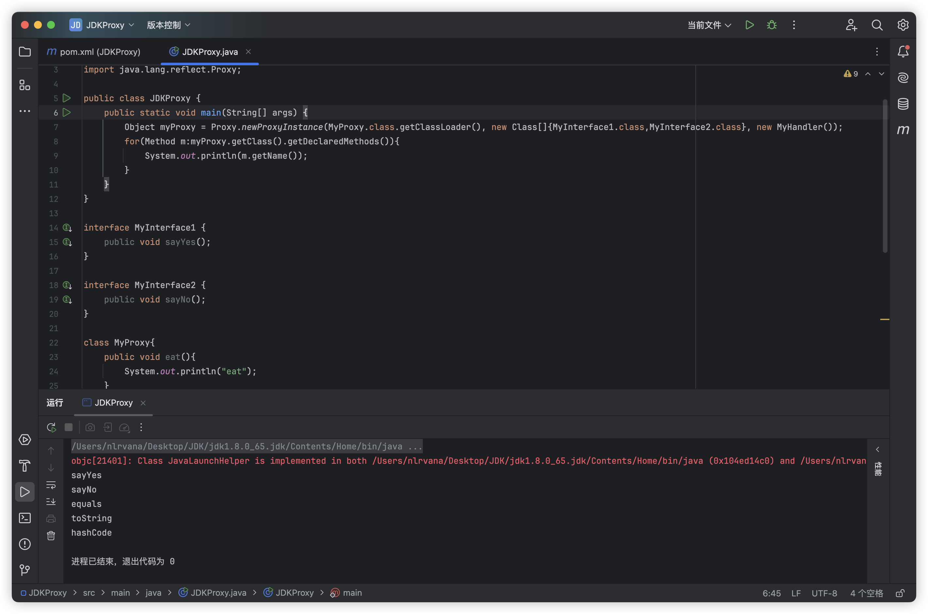Go to previous highlighted warning arrow
Viewport: 928px width, 614px height.
[x=868, y=73]
